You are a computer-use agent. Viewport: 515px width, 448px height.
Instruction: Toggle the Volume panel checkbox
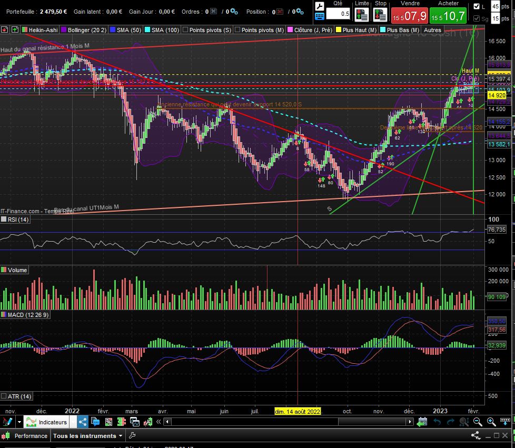(x=4, y=270)
